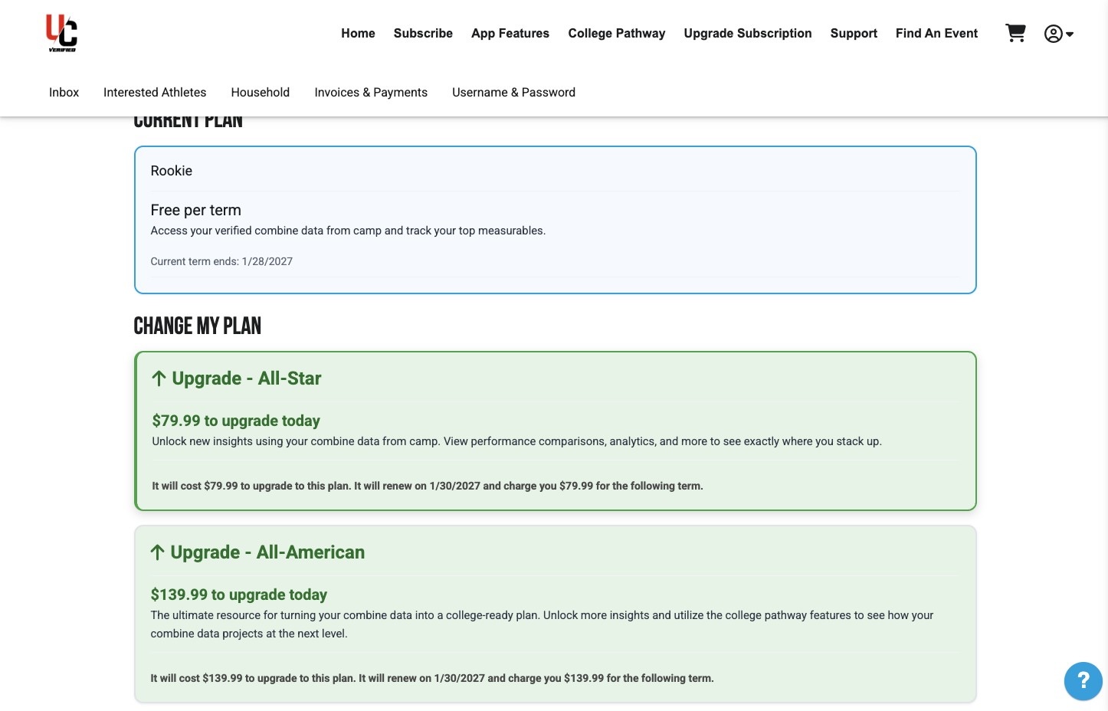Image resolution: width=1108 pixels, height=711 pixels.
Task: Go to the Home page
Action: 358,34
